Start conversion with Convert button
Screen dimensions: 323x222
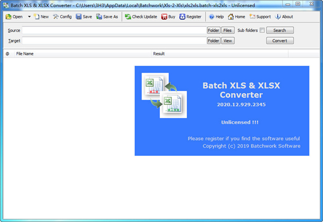coord(280,40)
